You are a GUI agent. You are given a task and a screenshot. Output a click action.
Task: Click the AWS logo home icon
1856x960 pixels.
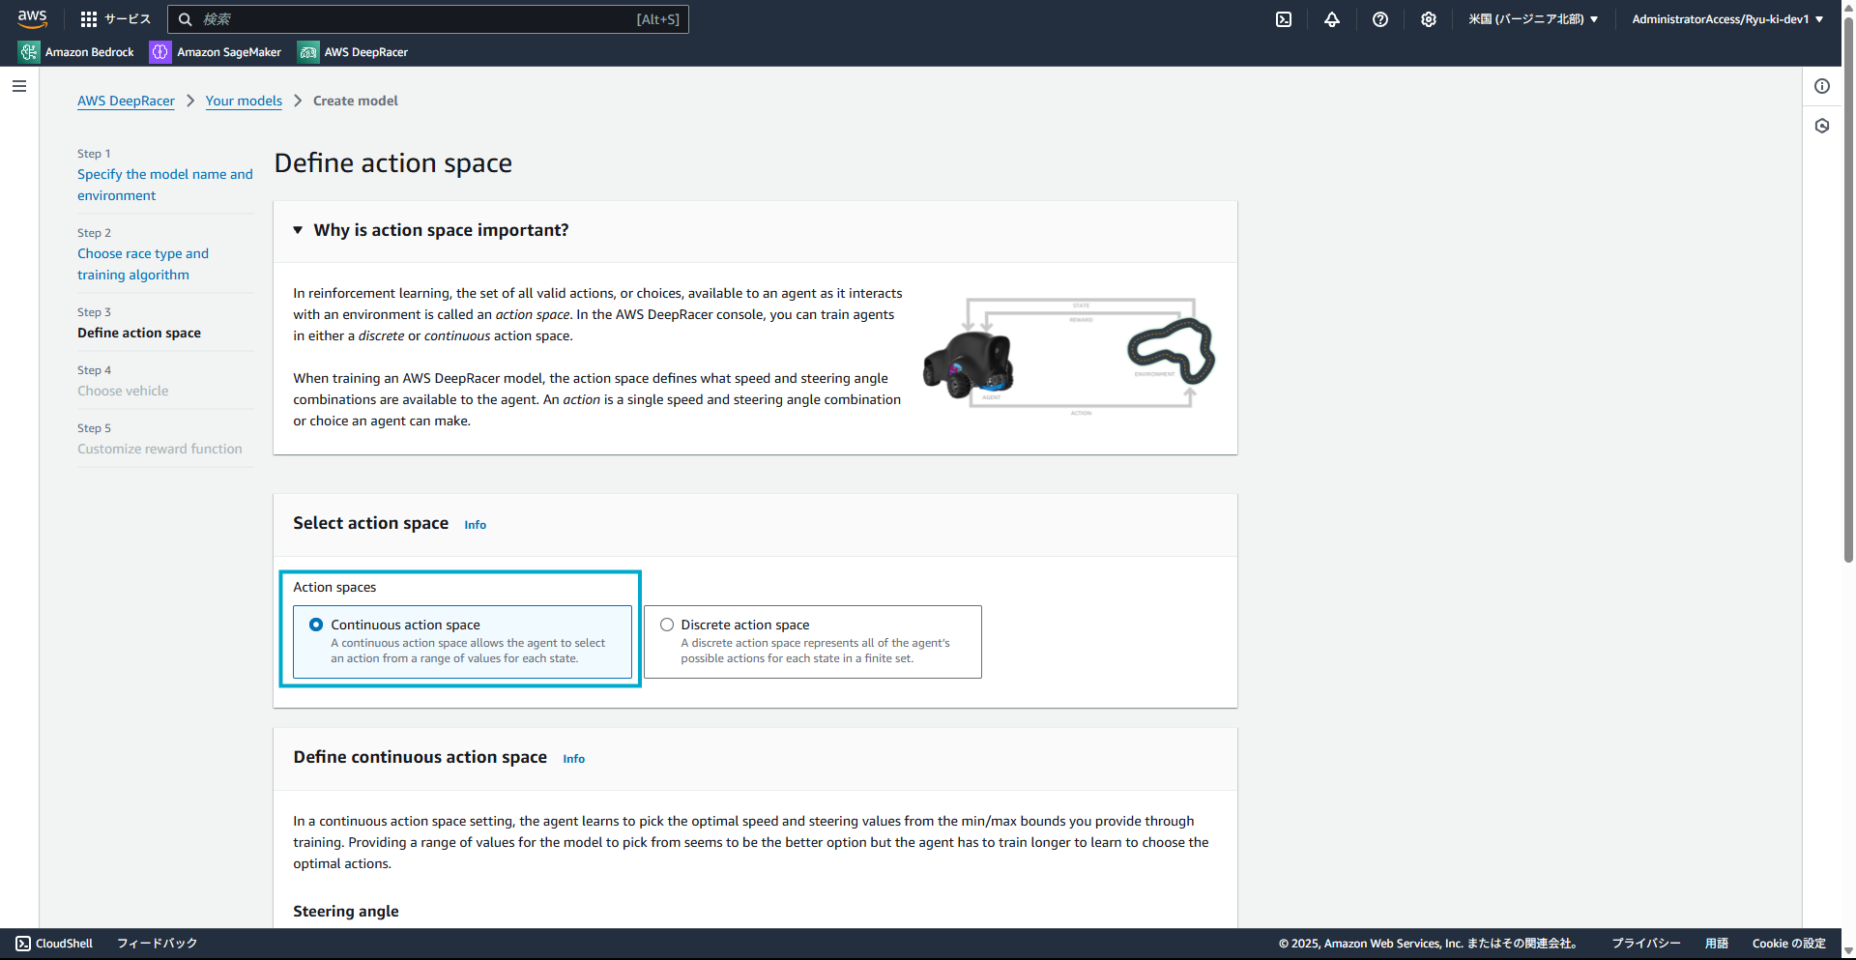click(x=32, y=18)
